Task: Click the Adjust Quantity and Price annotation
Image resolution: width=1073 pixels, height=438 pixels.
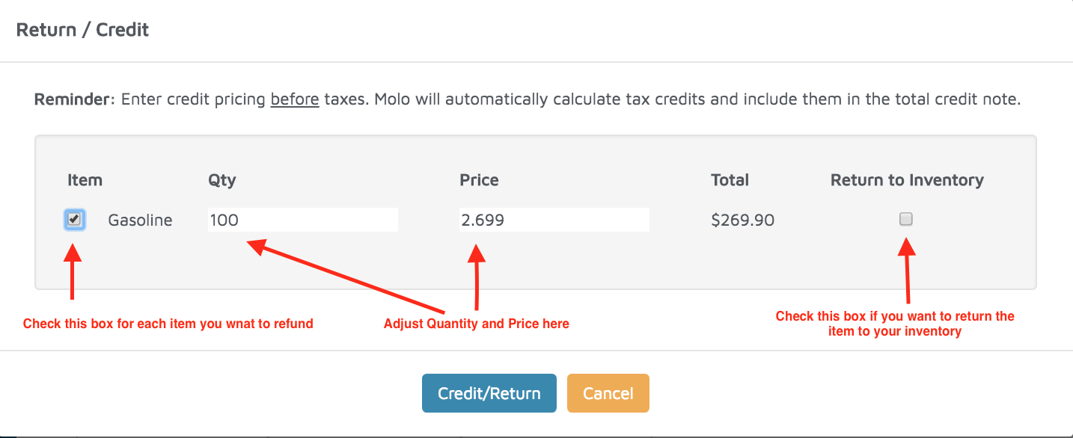Action: pyautogui.click(x=476, y=323)
